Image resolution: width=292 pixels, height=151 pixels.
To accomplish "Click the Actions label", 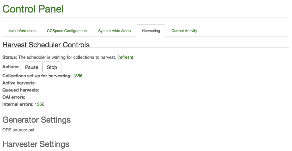I will point(11,67).
